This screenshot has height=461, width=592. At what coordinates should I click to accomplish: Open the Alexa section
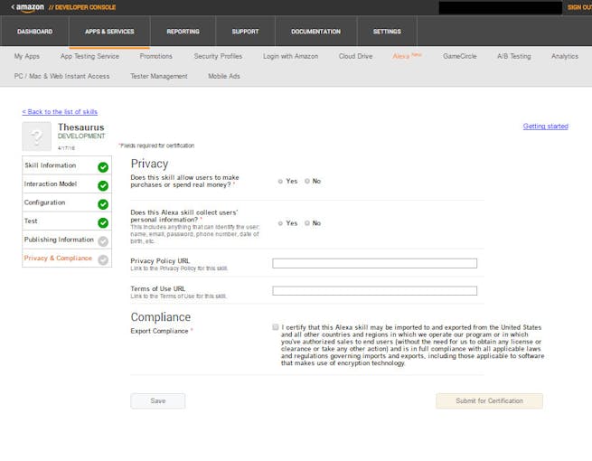coord(407,56)
